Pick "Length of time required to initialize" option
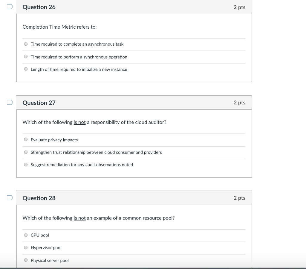Screen dimensions: 306x269 (26, 69)
